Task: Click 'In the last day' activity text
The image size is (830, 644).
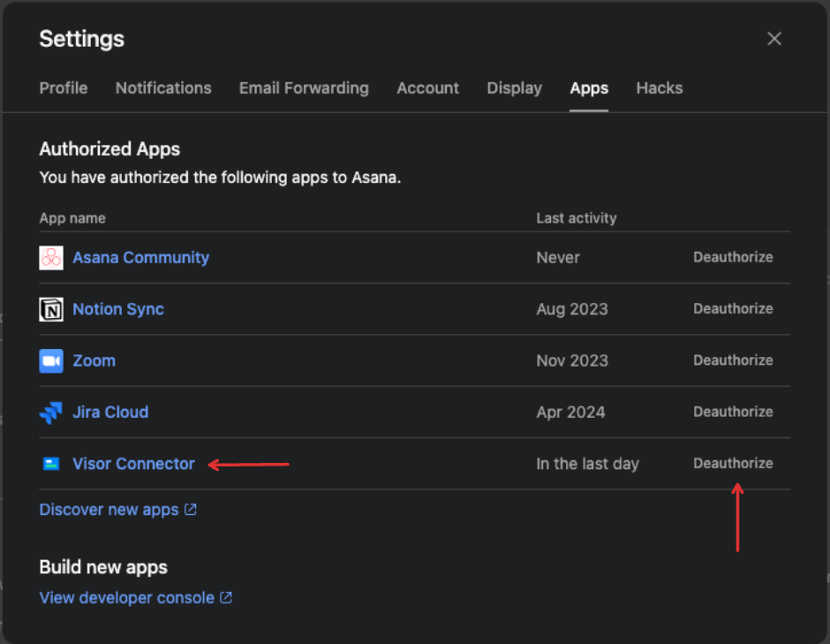Action: pos(587,464)
